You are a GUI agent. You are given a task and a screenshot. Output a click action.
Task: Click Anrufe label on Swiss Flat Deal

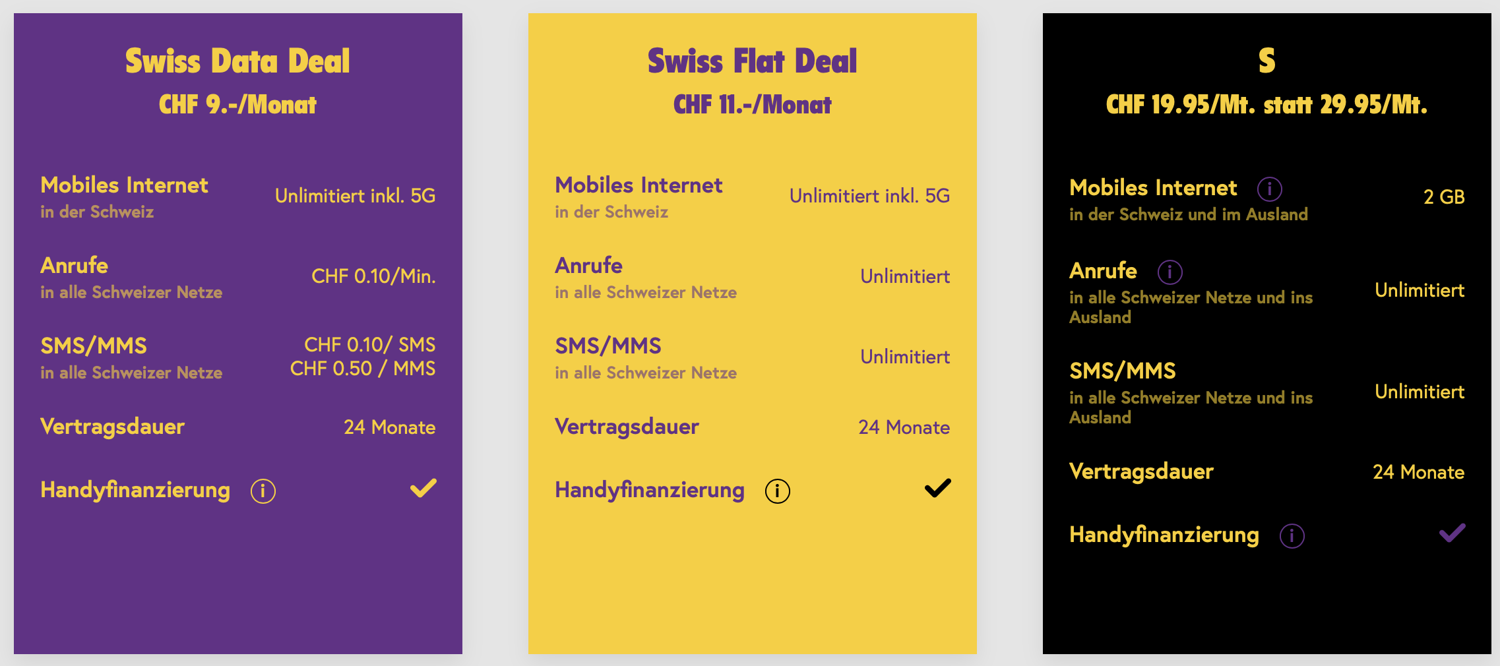tap(588, 265)
